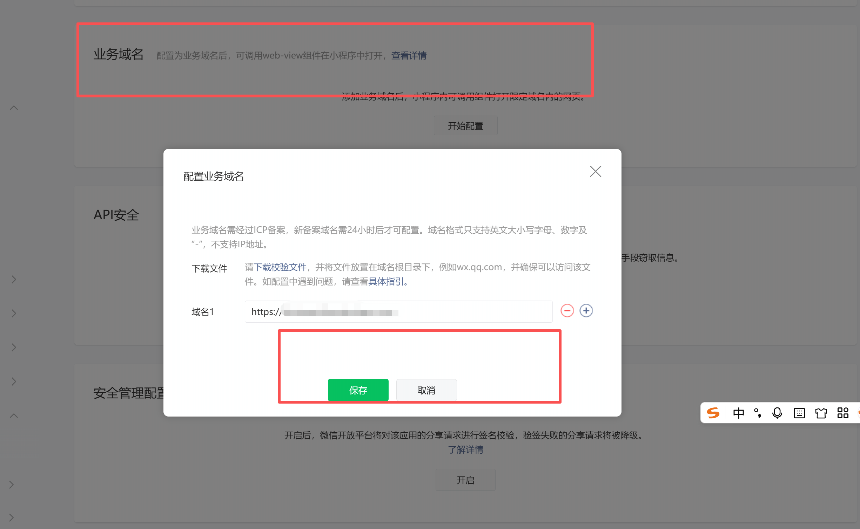Viewport: 860px width, 529px height.
Task: Close the 配置业务域名 dialog with X
Action: tap(595, 172)
